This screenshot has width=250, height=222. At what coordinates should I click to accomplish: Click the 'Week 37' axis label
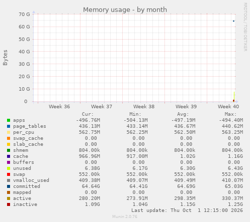click(x=102, y=107)
